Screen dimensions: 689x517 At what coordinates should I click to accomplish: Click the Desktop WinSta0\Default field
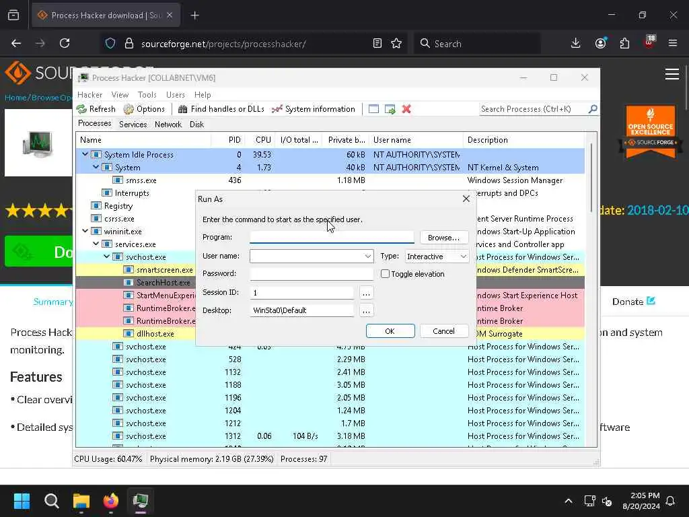pos(302,310)
